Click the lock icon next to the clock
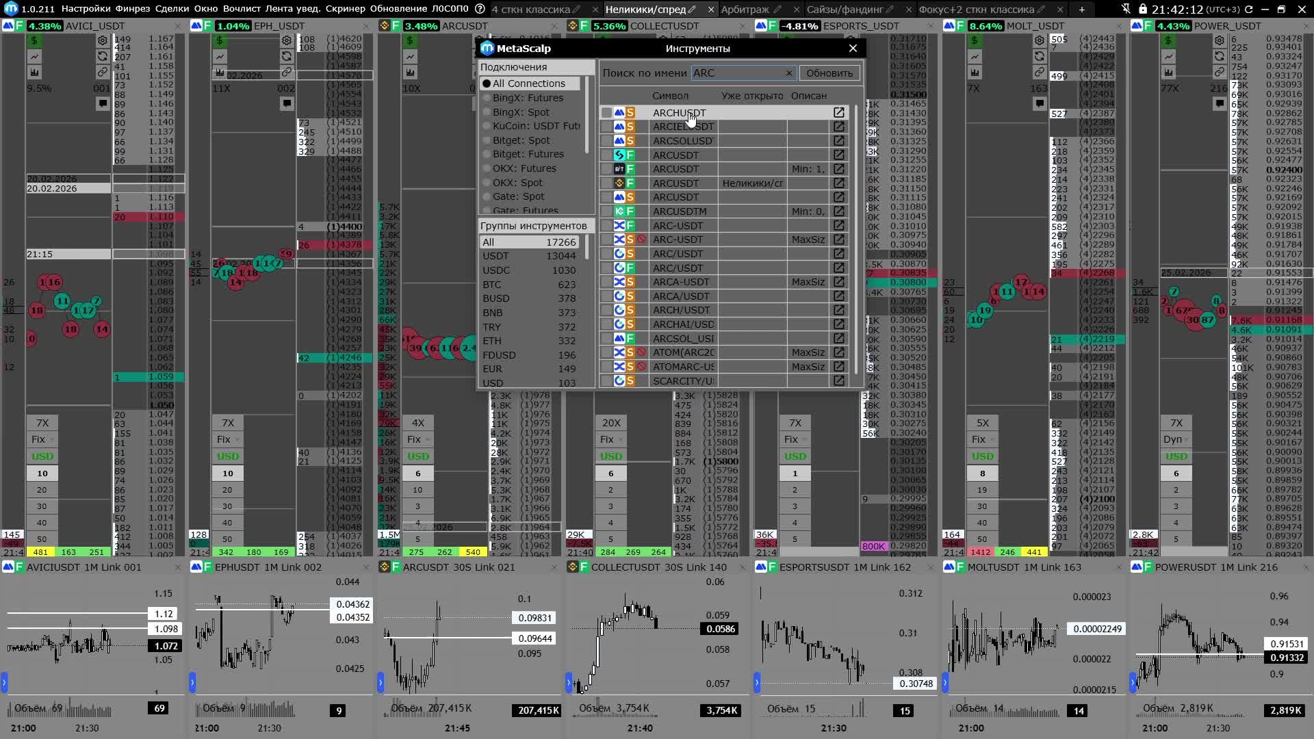Image resolution: width=1314 pixels, height=739 pixels. pos(1143,9)
